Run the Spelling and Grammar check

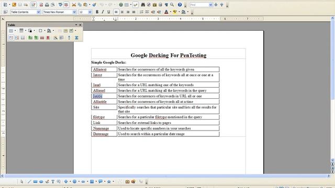point(61,5)
